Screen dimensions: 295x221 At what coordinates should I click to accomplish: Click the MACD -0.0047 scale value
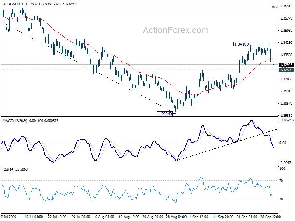(285, 163)
